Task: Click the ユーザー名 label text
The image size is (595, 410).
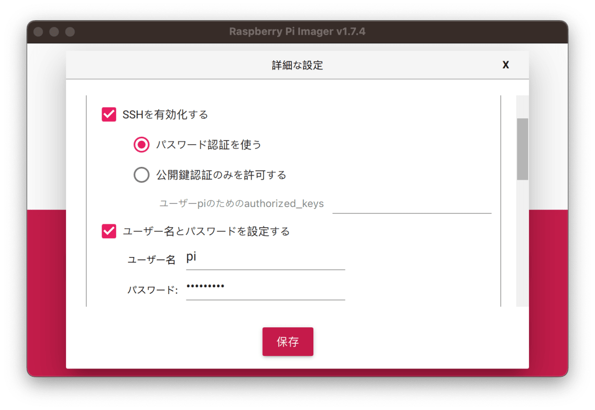Action: [x=152, y=260]
